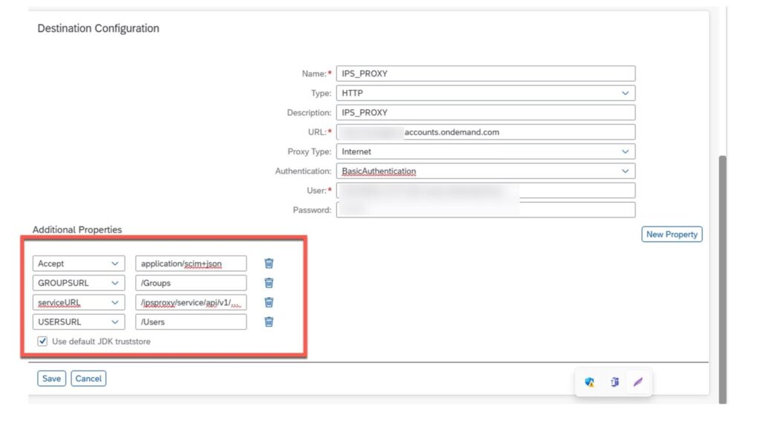Viewport: 760px width, 444px height.
Task: Click the shield security icon in bottom toolbar
Action: (x=589, y=382)
